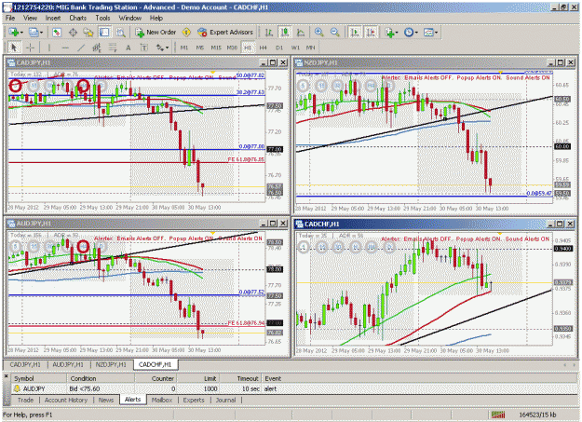Click the Expert Advisors button
This screenshot has width=582, height=422.
(x=225, y=33)
